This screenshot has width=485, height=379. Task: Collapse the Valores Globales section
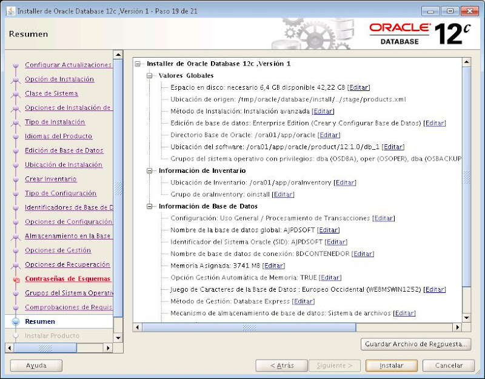coord(149,75)
